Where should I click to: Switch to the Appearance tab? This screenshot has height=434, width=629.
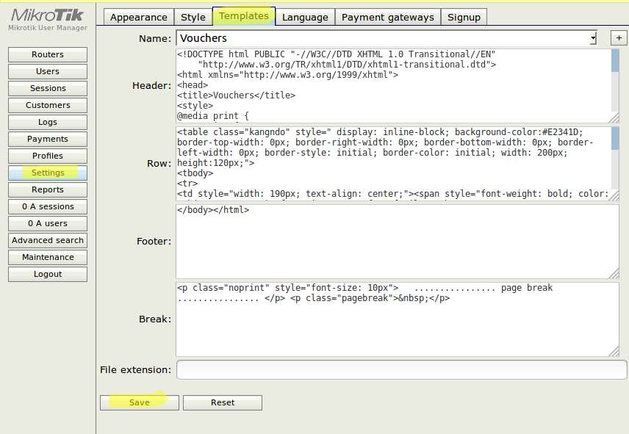[x=138, y=17]
